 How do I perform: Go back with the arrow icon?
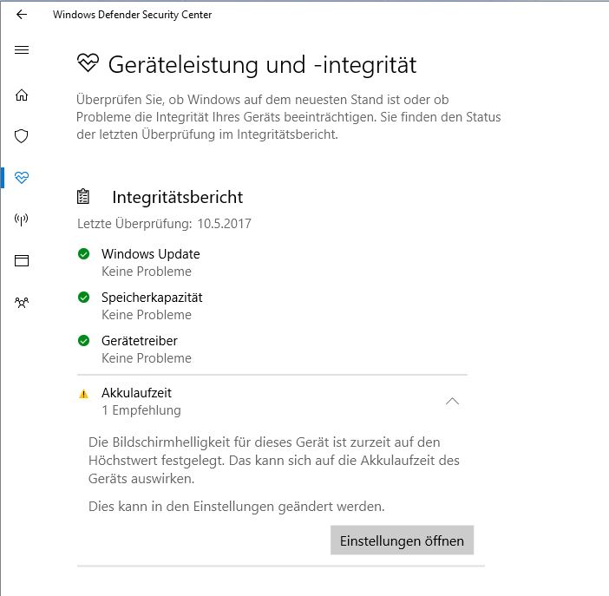click(x=22, y=15)
